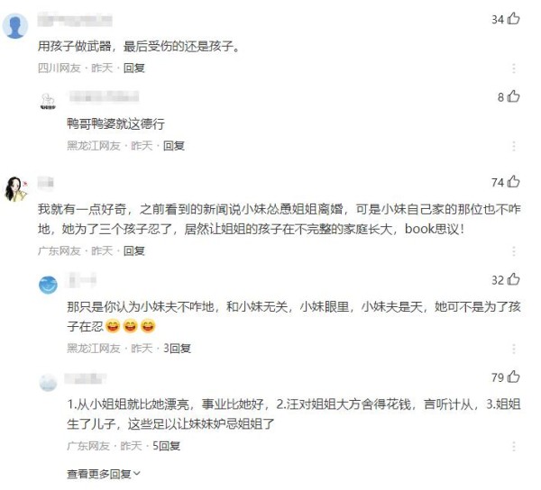Like the reply with 32 thumbs-up
The width and height of the screenshot is (541, 490).
(x=513, y=279)
